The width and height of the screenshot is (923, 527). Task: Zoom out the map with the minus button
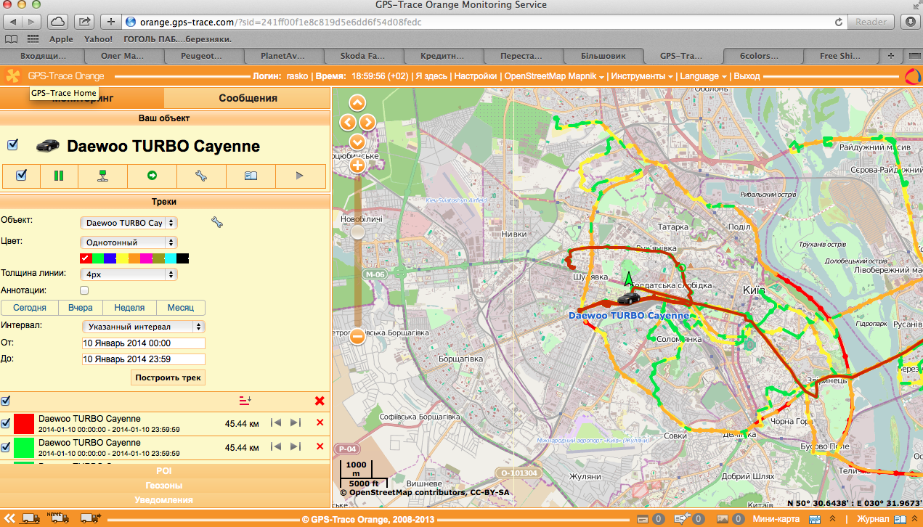357,336
